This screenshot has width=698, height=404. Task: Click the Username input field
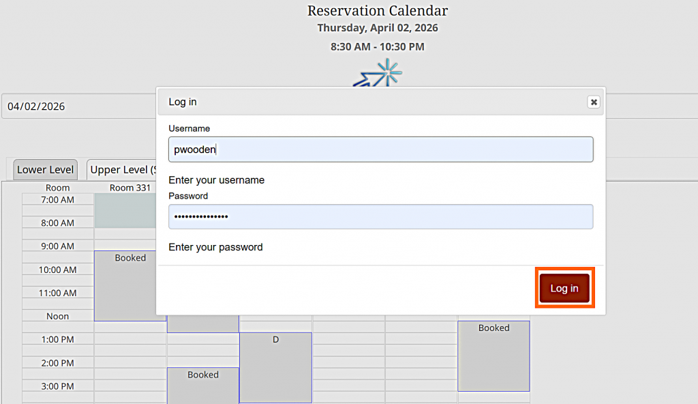pyautogui.click(x=380, y=149)
